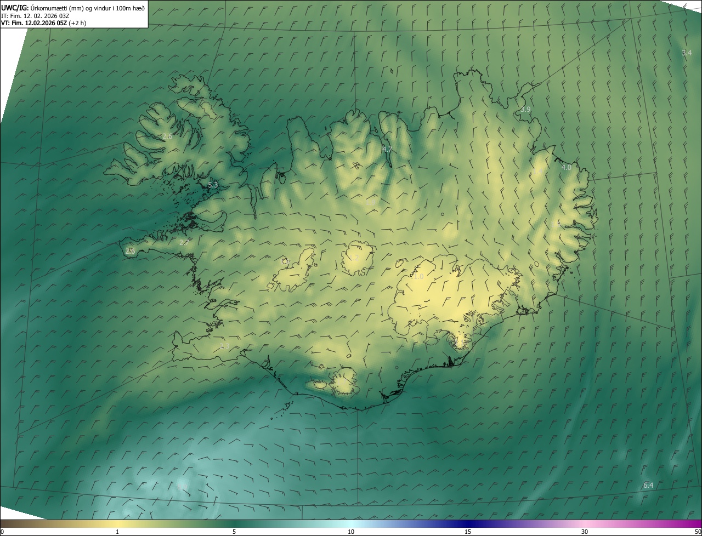Click the 2.6 value at the Snæfellsnes peninsula tip
Screen dimensions: 702x536
[130, 251]
